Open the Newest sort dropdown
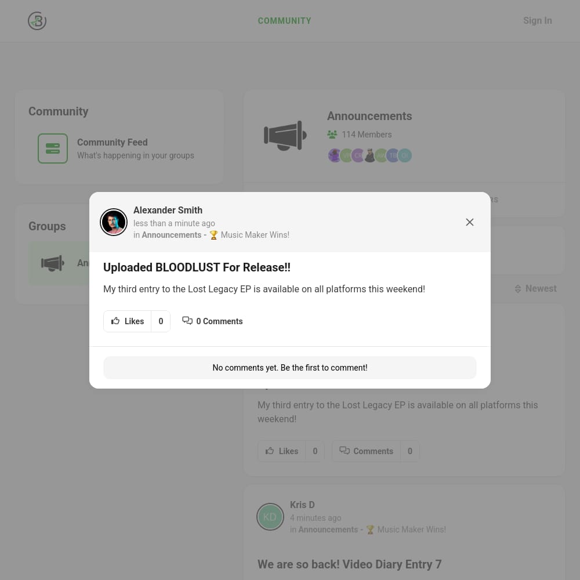The height and width of the screenshot is (580, 580). tap(535, 288)
